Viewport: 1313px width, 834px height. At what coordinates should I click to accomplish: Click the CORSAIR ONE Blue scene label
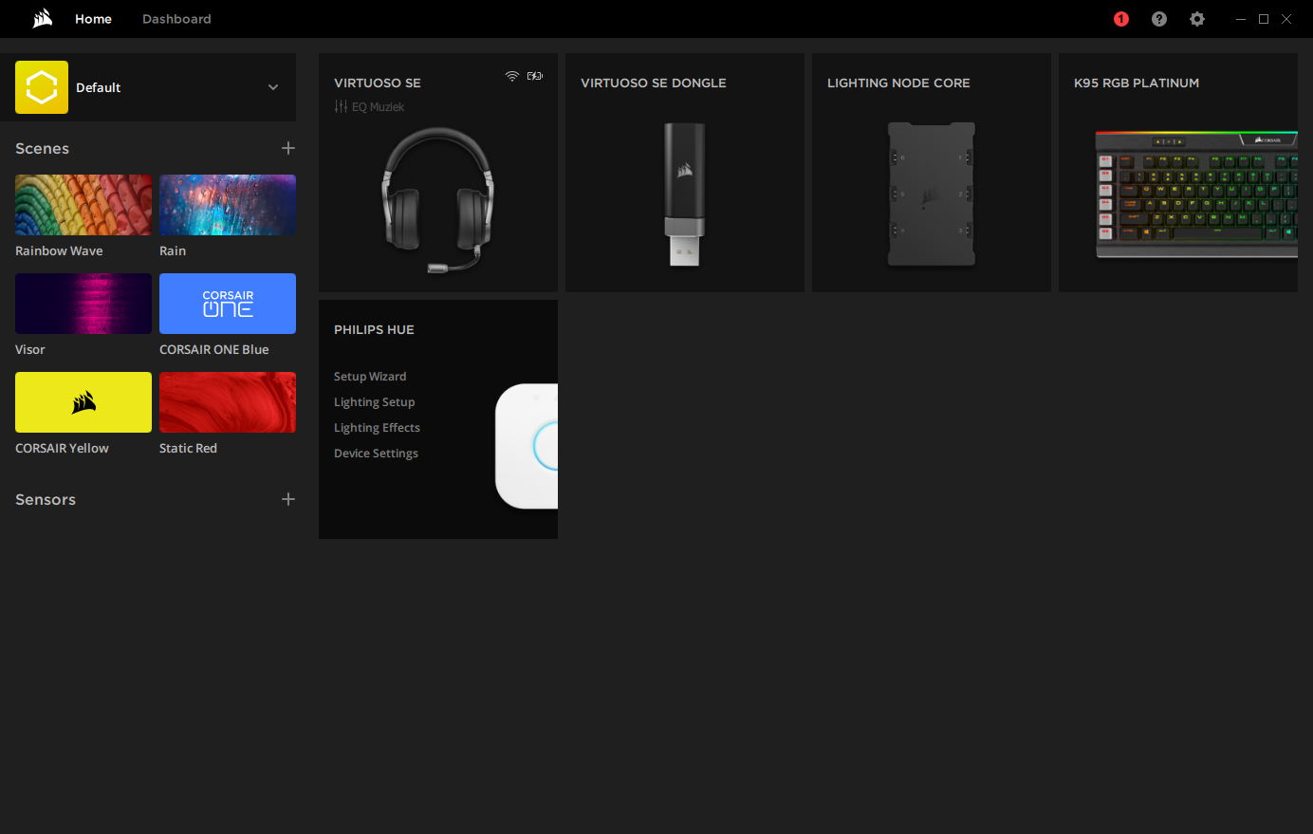pos(214,349)
